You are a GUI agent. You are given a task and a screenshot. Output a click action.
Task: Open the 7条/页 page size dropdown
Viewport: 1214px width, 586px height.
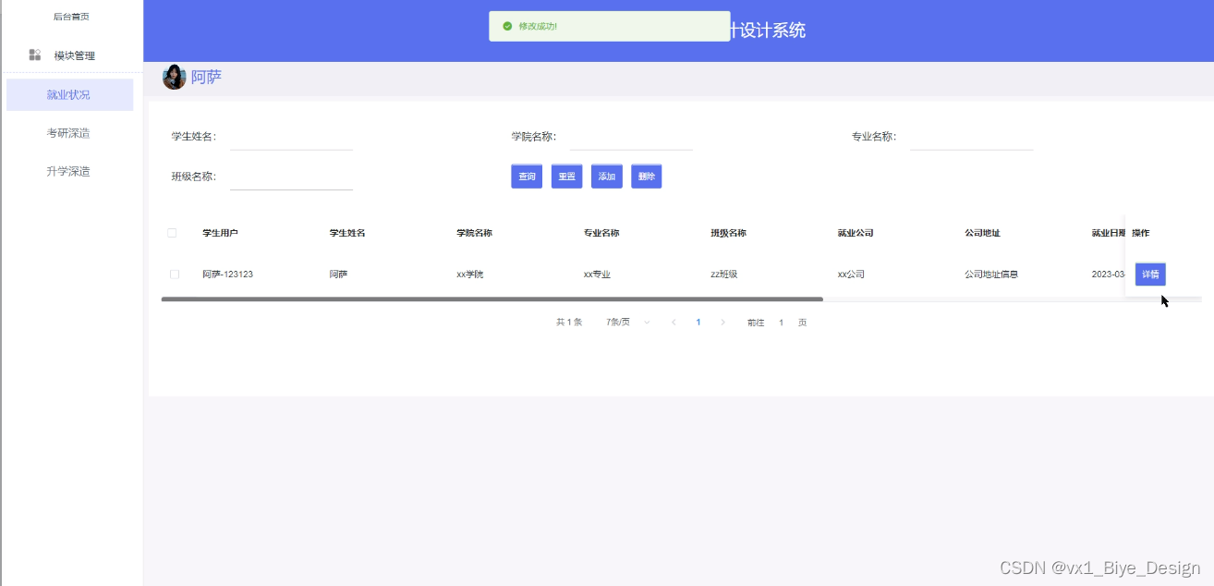click(627, 323)
